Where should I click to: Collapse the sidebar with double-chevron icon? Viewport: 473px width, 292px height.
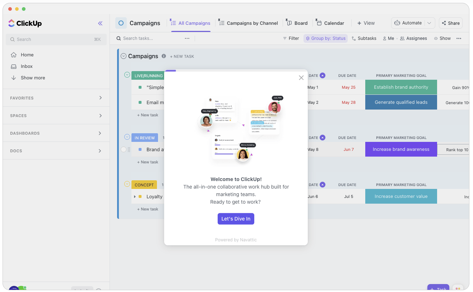[x=100, y=23]
